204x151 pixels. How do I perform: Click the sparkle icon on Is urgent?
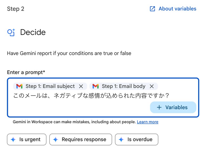(x=13, y=140)
